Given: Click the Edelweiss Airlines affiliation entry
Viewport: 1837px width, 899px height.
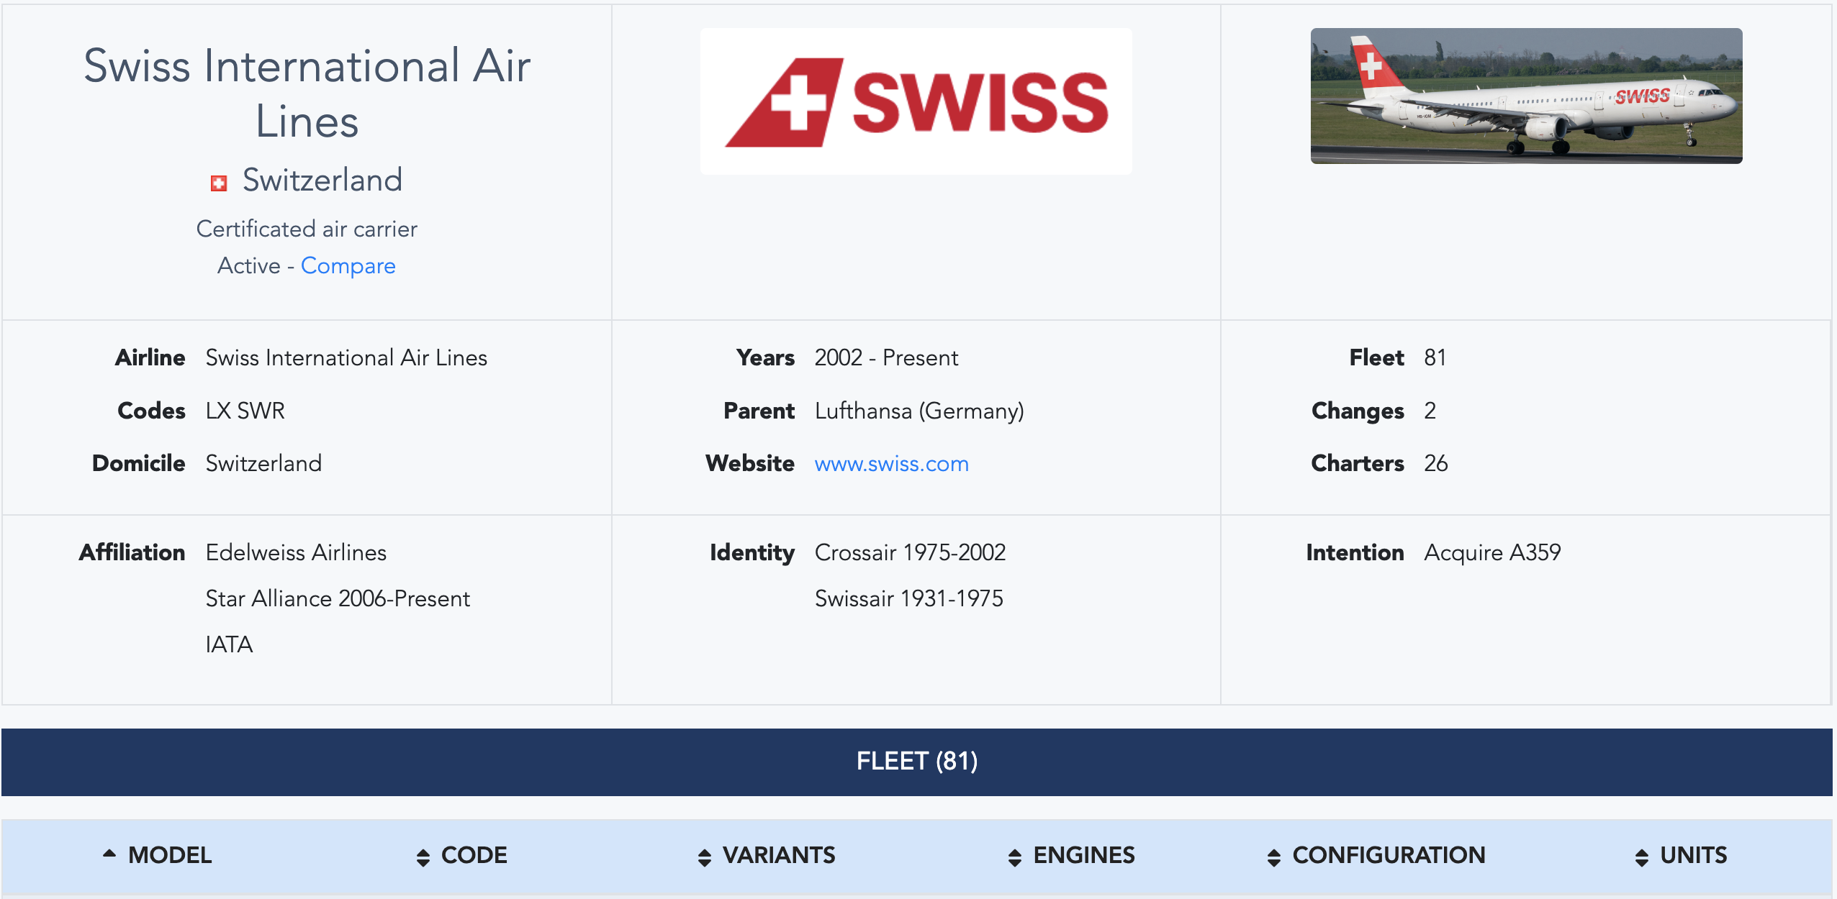Looking at the screenshot, I should 296,552.
